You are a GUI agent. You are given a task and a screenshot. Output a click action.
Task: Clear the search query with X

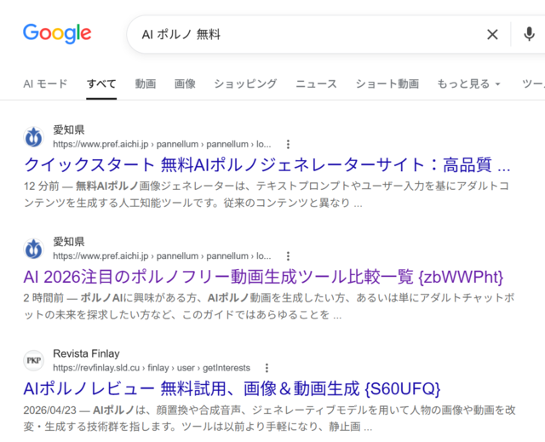[492, 34]
